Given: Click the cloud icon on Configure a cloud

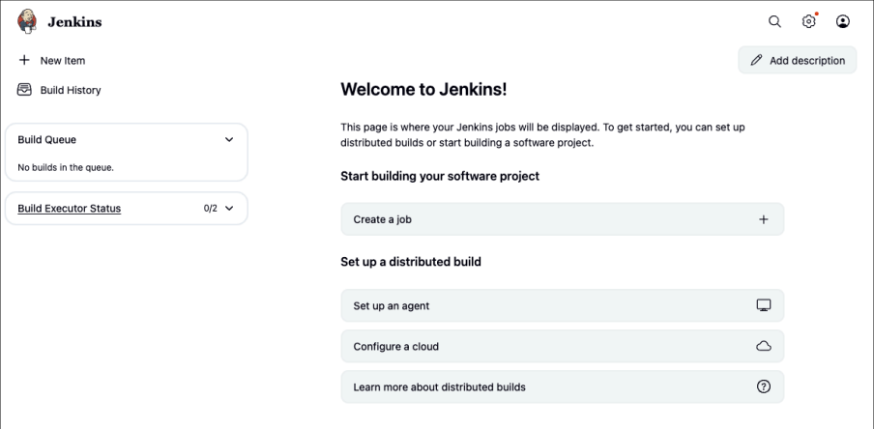Looking at the screenshot, I should pyautogui.click(x=764, y=346).
